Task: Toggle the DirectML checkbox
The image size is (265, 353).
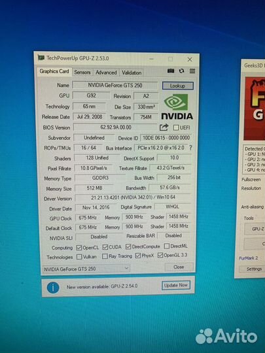Action: click(x=167, y=246)
